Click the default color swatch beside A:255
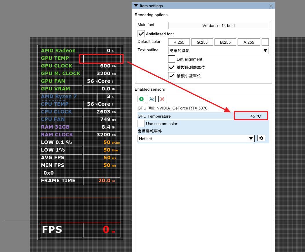This screenshot has width=305, height=252. [265, 42]
